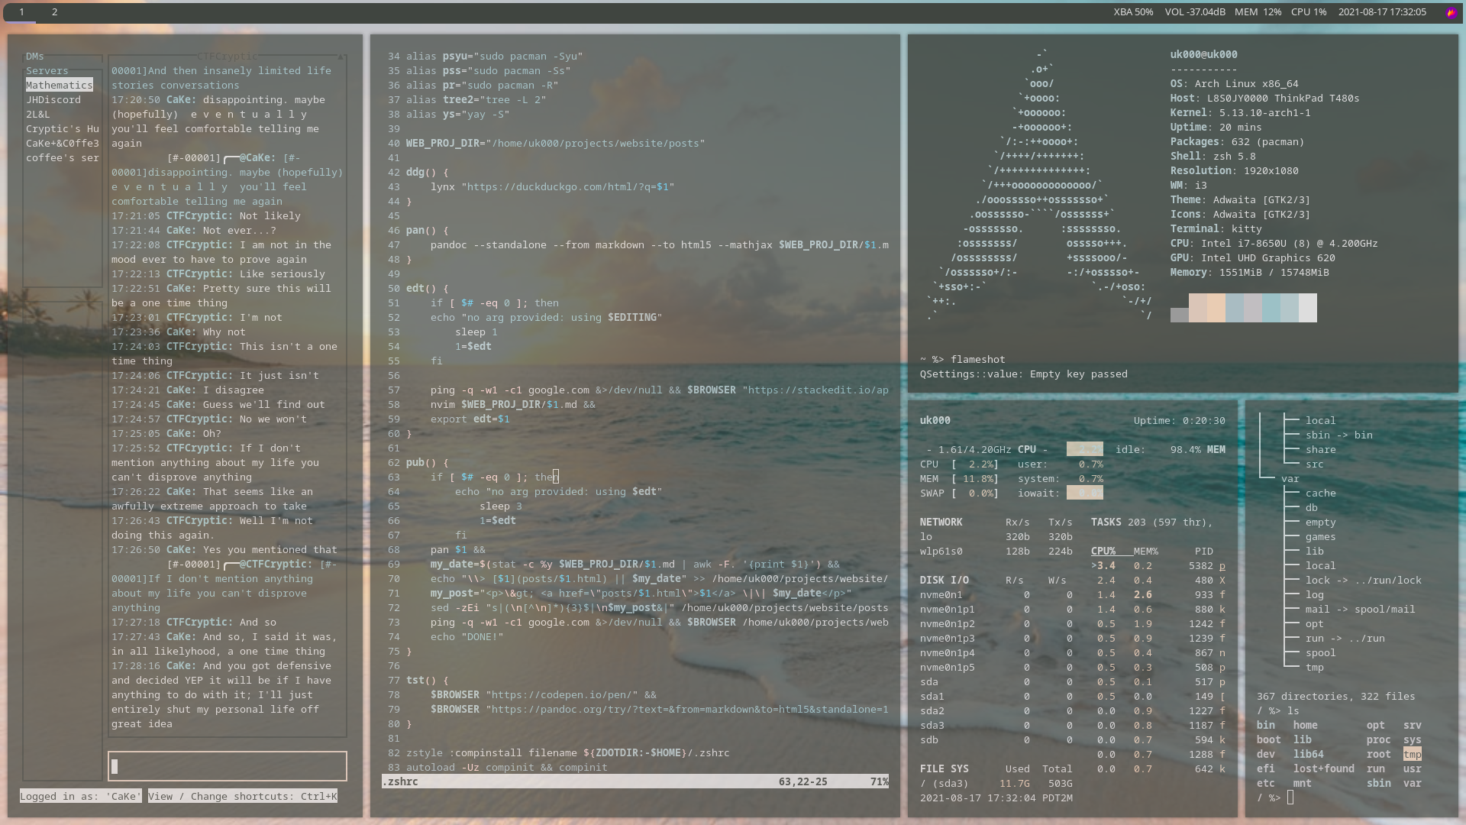Open the coffee's ser server entry
Image resolution: width=1466 pixels, height=825 pixels.
[63, 158]
